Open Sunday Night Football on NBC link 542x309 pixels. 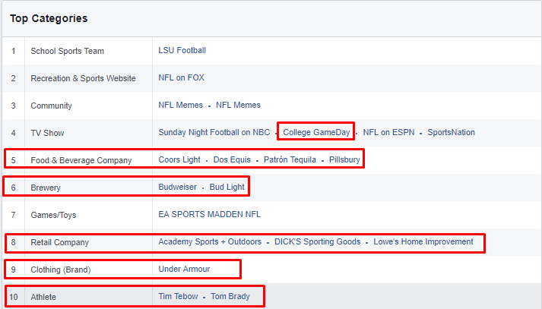(214, 132)
